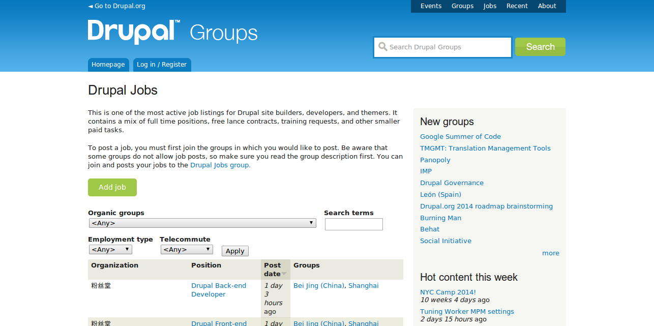The height and width of the screenshot is (326, 654).
Task: Click the more link under New groups
Action: tap(551, 253)
